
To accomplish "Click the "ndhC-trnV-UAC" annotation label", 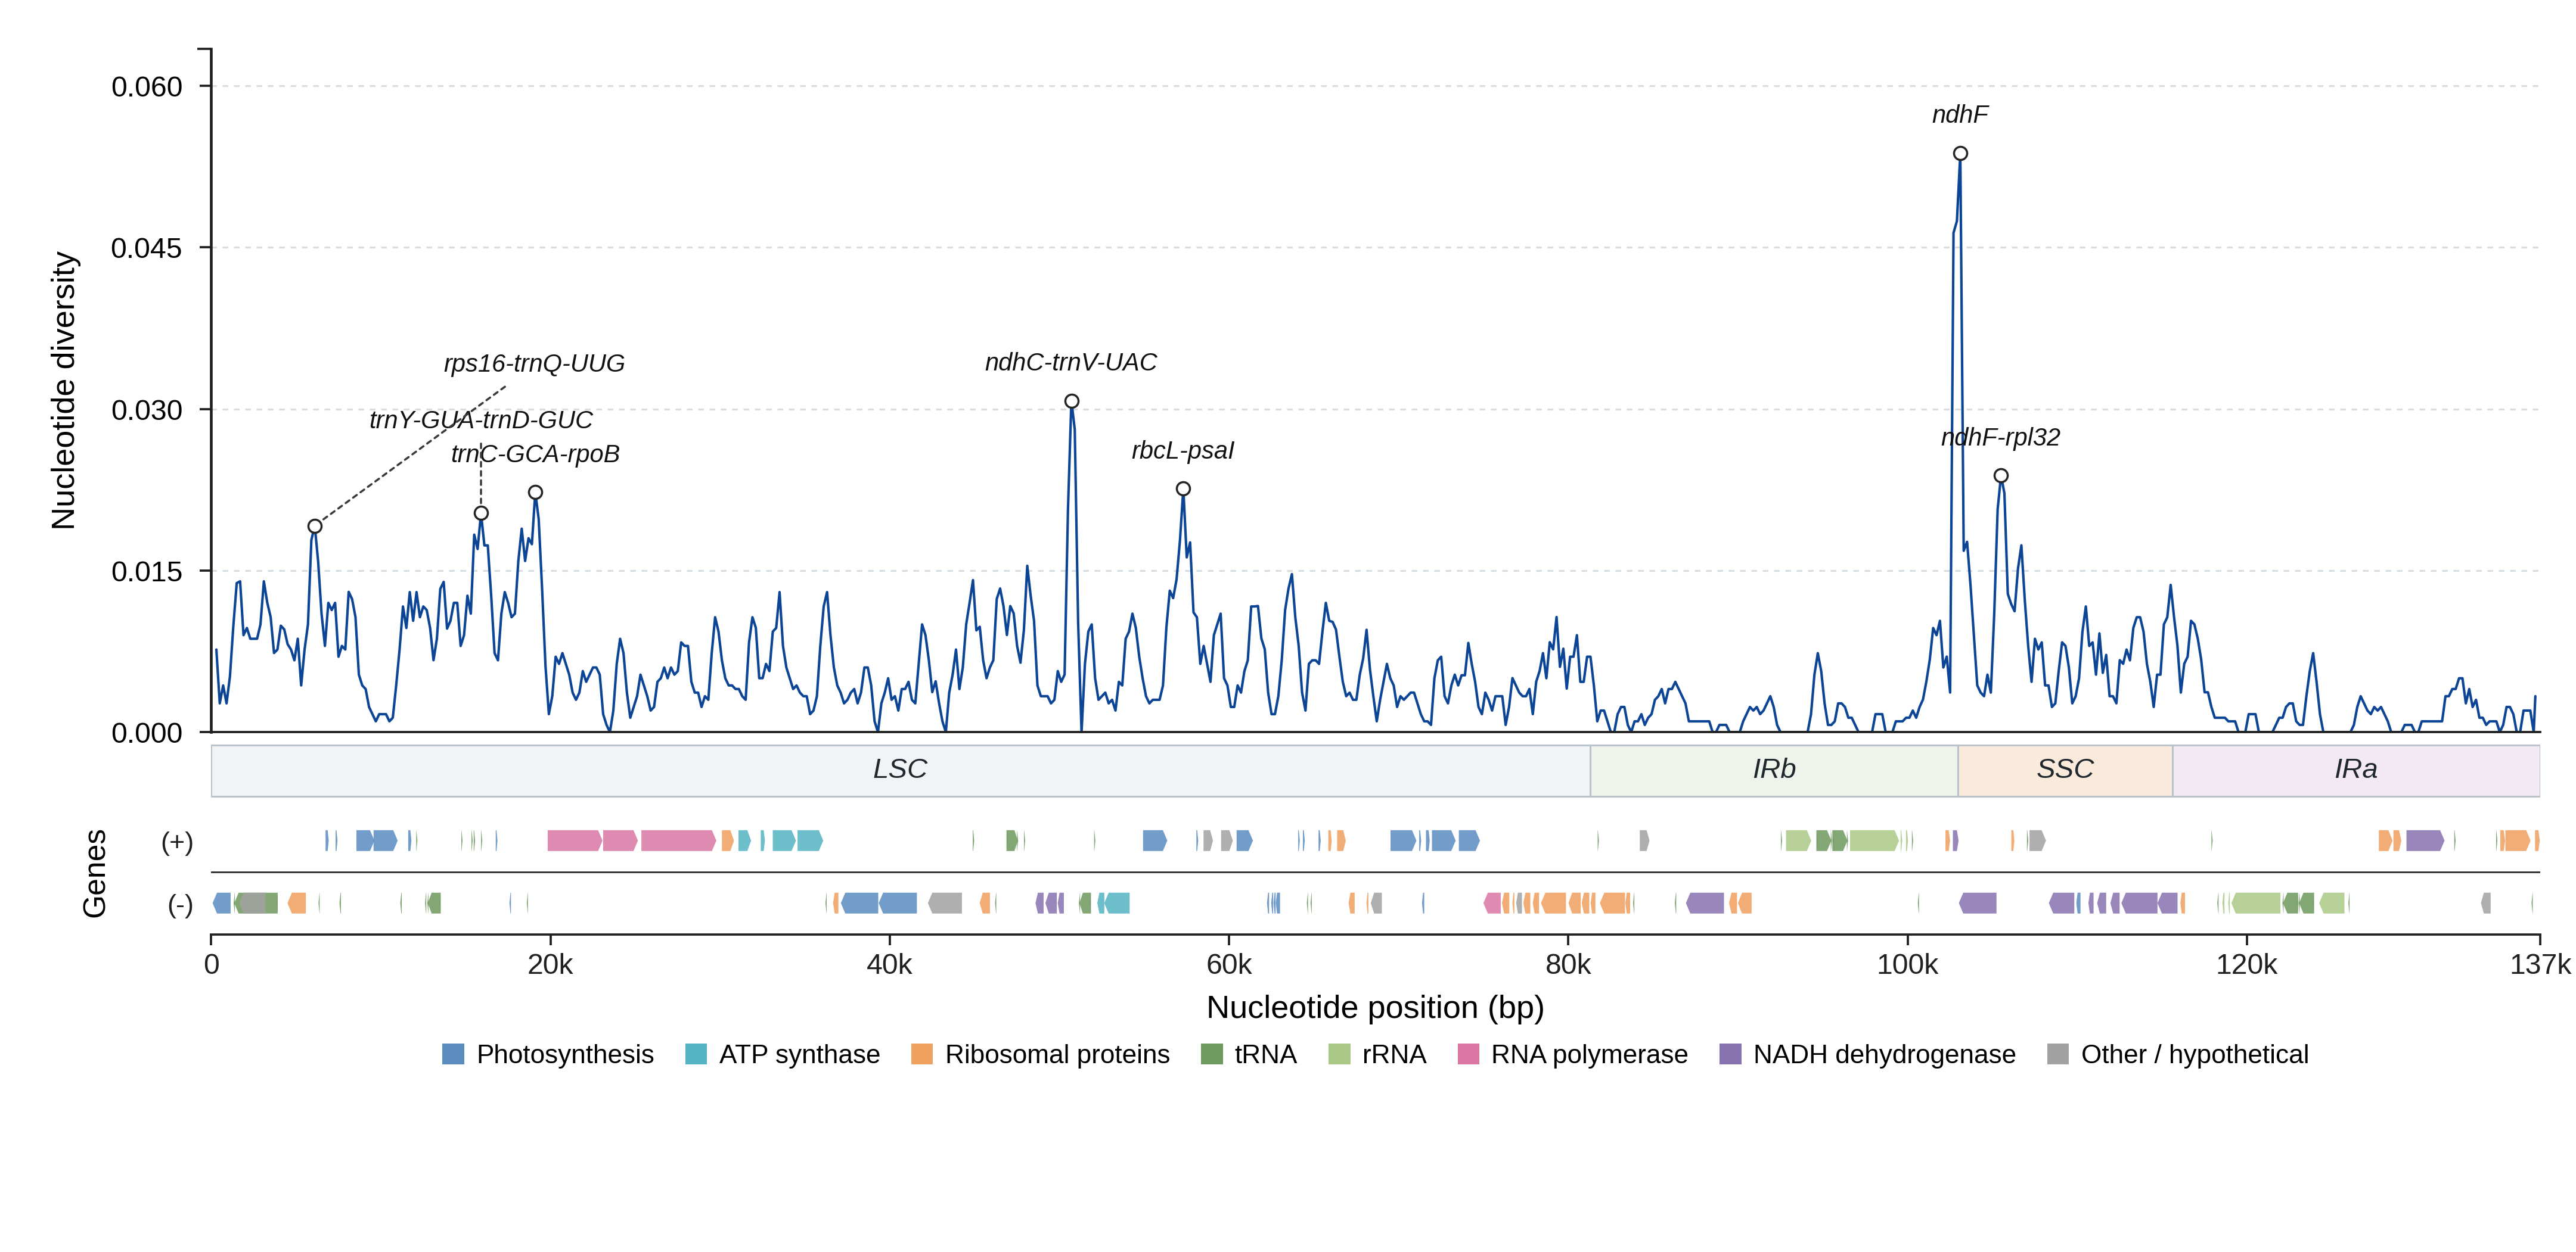I will 1071,362.
